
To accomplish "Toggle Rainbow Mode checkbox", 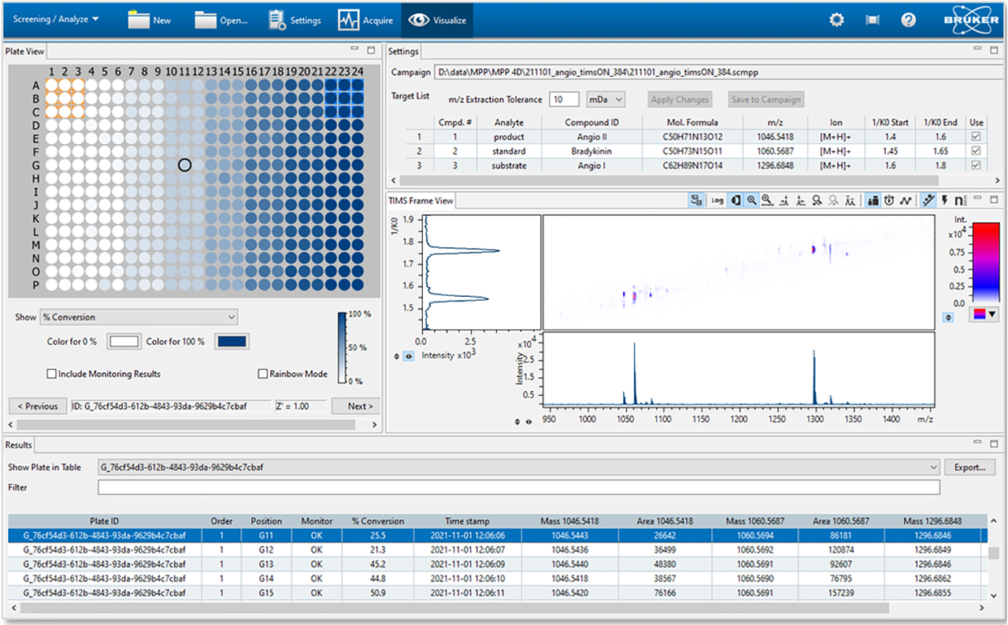I will (263, 374).
